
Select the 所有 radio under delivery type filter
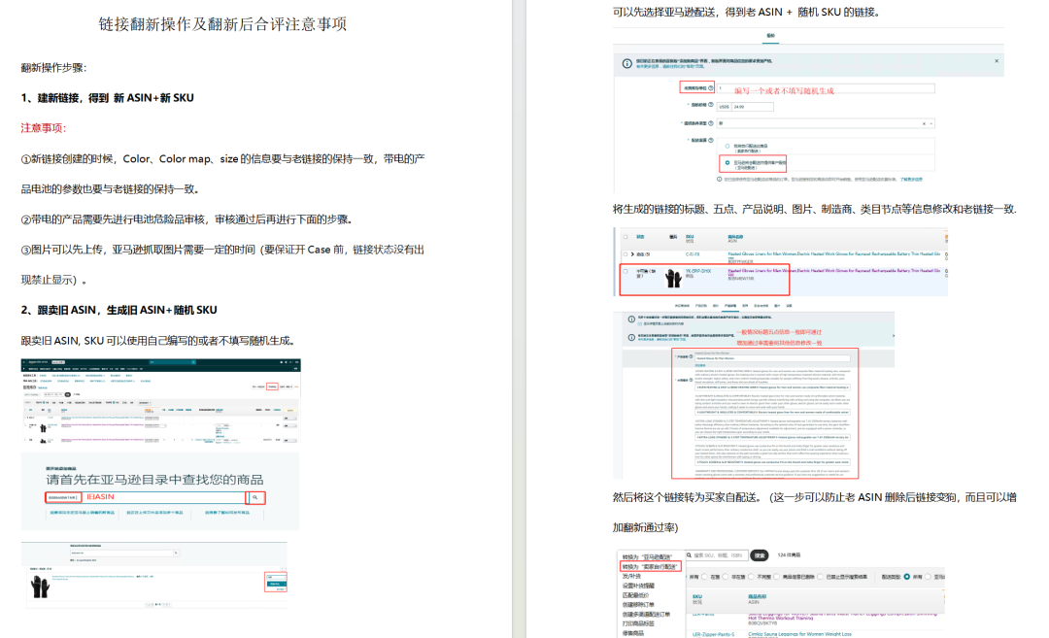pyautogui.click(x=907, y=577)
